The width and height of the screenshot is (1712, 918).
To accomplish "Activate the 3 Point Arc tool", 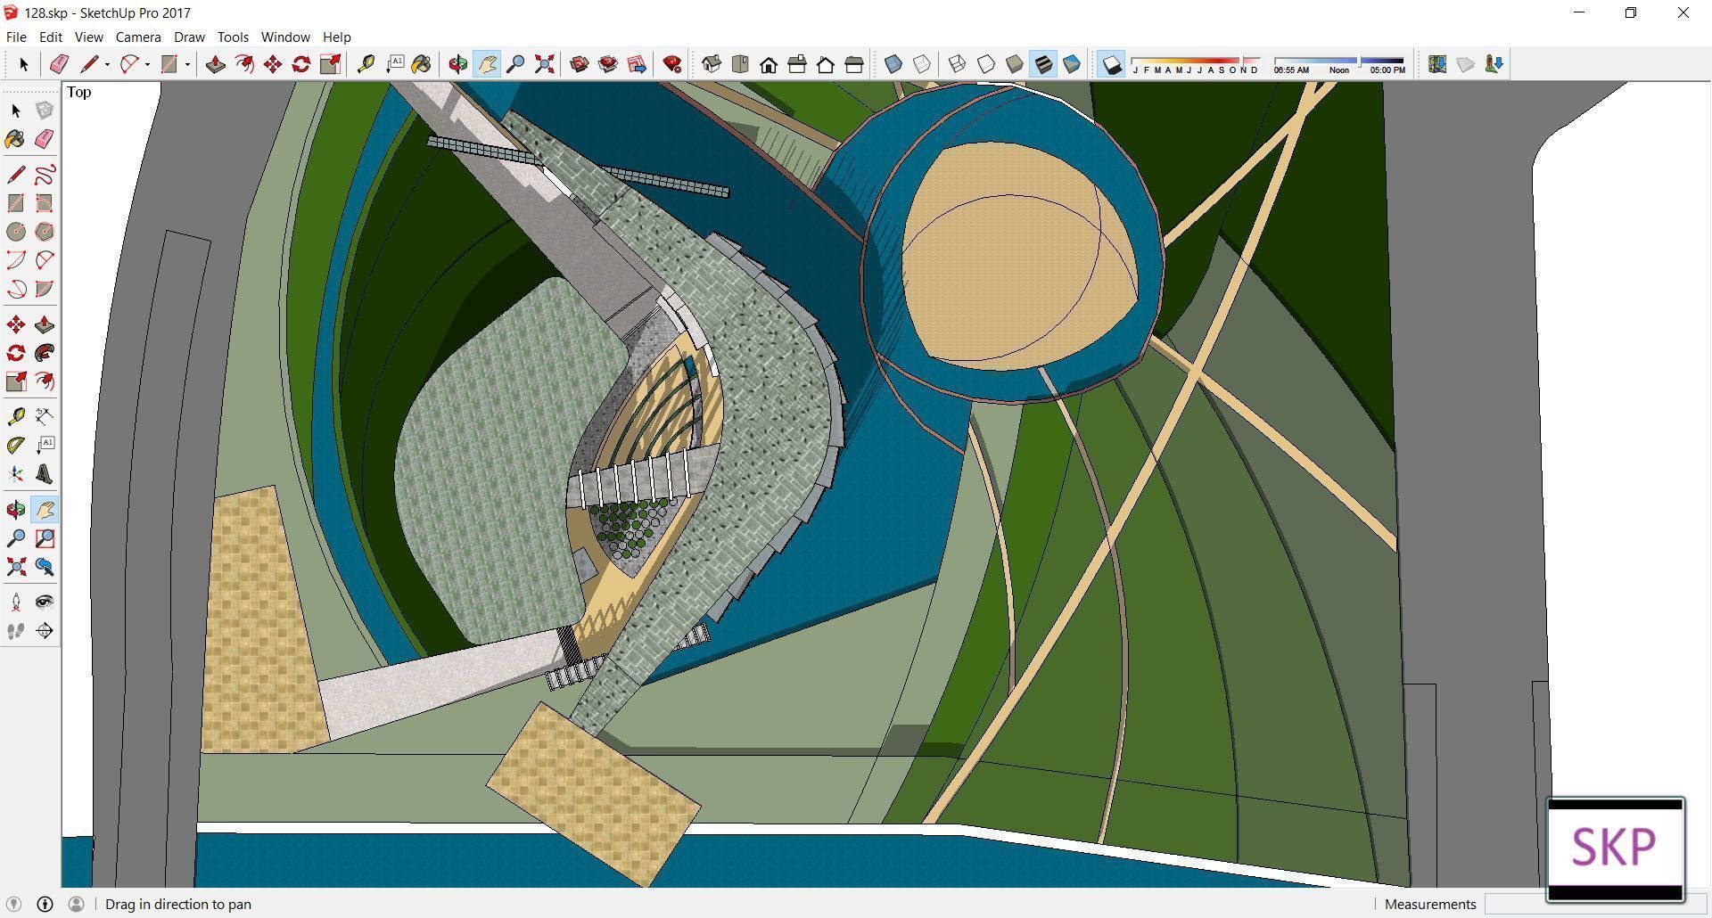I will (16, 289).
